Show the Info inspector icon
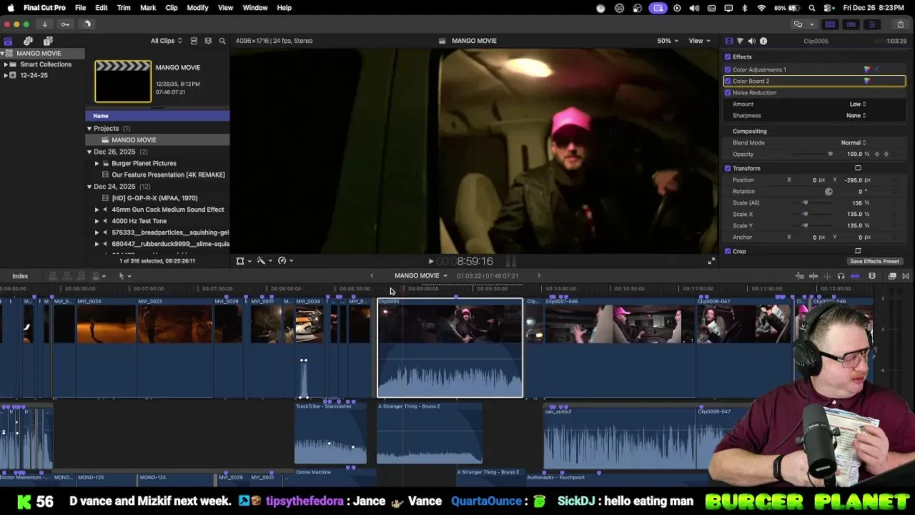Screen dimensions: 915x515 [x=763, y=41]
